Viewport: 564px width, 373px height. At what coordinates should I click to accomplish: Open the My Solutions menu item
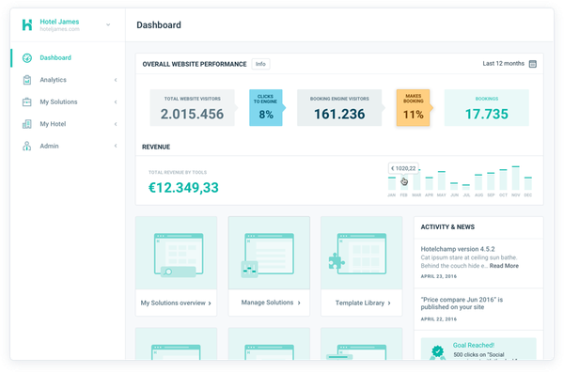pyautogui.click(x=58, y=102)
